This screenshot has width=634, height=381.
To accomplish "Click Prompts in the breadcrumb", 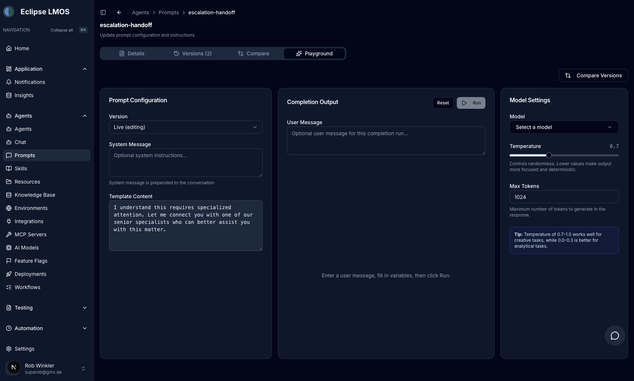I will tap(169, 12).
